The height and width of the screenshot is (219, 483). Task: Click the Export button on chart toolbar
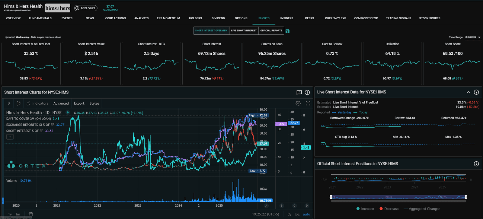[79, 103]
